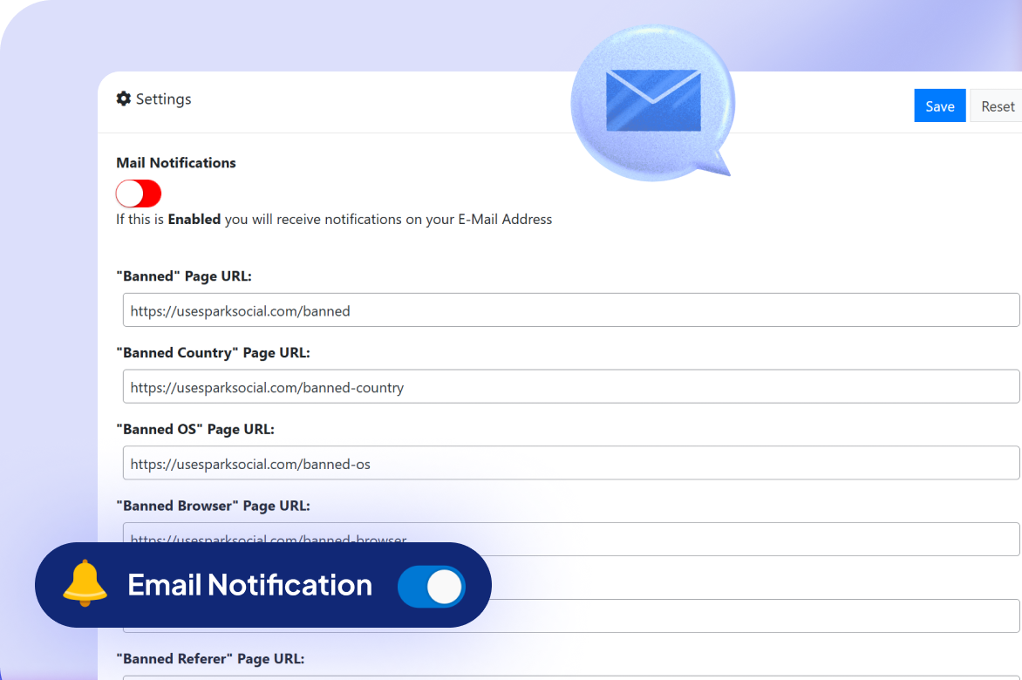This screenshot has height=680, width=1022.
Task: Select the "Banned OS" Page URL text box
Action: point(571,464)
